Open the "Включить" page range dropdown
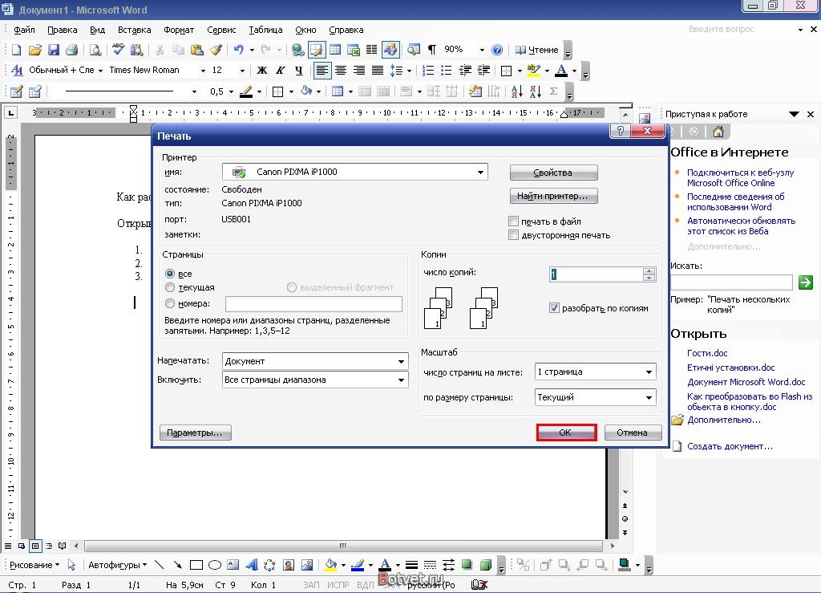 [x=401, y=380]
